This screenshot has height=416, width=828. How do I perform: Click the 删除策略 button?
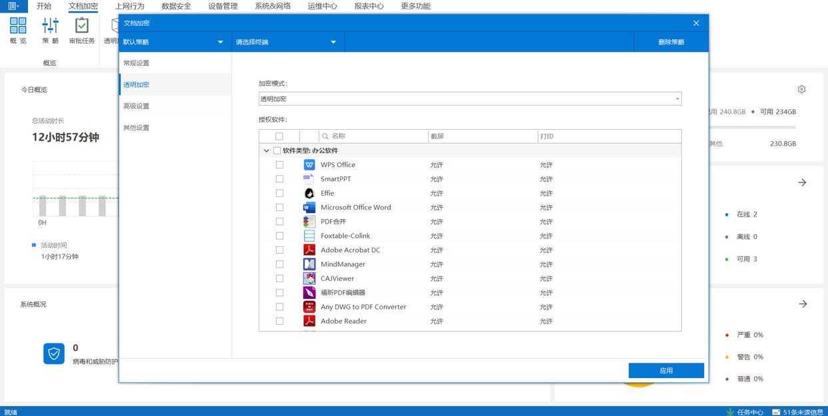pyautogui.click(x=671, y=42)
